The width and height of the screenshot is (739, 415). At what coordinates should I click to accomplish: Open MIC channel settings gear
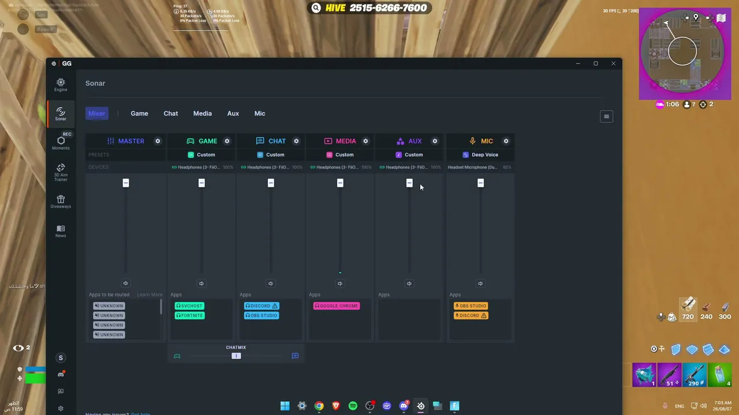click(x=506, y=141)
